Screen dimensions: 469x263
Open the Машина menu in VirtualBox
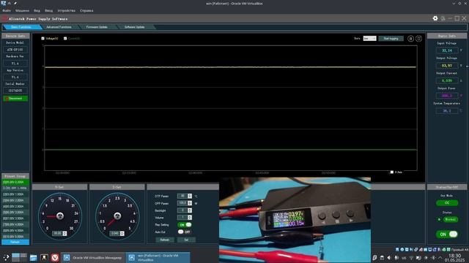[x=23, y=10]
